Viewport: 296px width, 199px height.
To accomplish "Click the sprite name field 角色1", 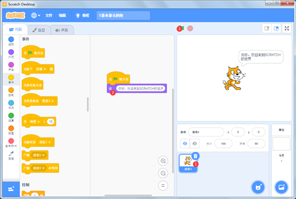I will 206,132.
